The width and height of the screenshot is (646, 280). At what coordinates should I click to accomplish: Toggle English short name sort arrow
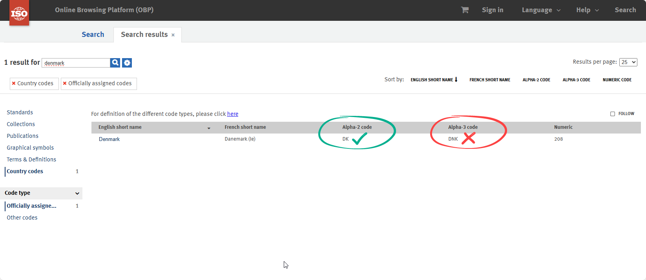(x=456, y=79)
